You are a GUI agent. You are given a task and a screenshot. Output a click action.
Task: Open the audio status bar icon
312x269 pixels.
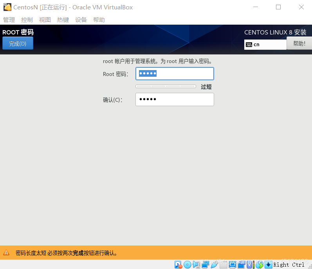click(x=197, y=265)
